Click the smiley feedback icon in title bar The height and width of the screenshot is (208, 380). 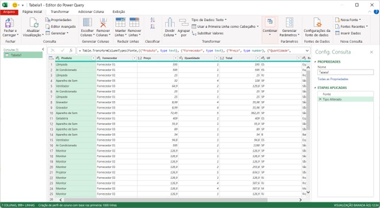click(x=15, y=5)
